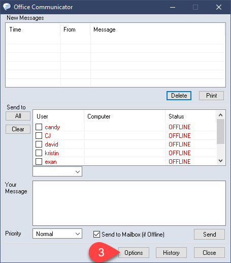Select All recipients button
Viewport: 231px width, 263px height.
18,116
